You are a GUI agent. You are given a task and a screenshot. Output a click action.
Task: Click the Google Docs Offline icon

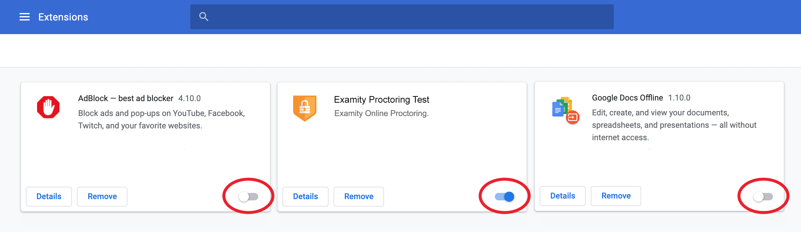pos(565,111)
